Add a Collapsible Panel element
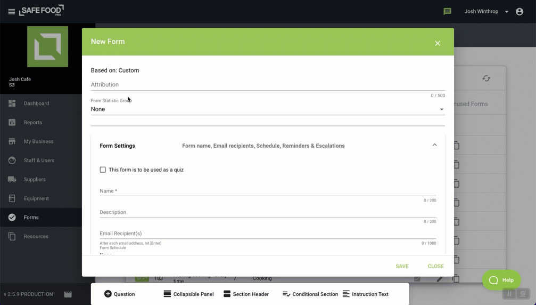Viewport: 536px width, 305px height. coord(189,294)
